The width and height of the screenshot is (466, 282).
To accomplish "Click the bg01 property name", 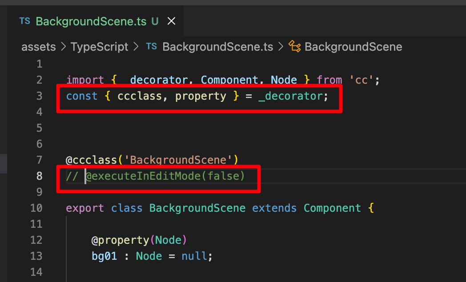I will point(104,256).
